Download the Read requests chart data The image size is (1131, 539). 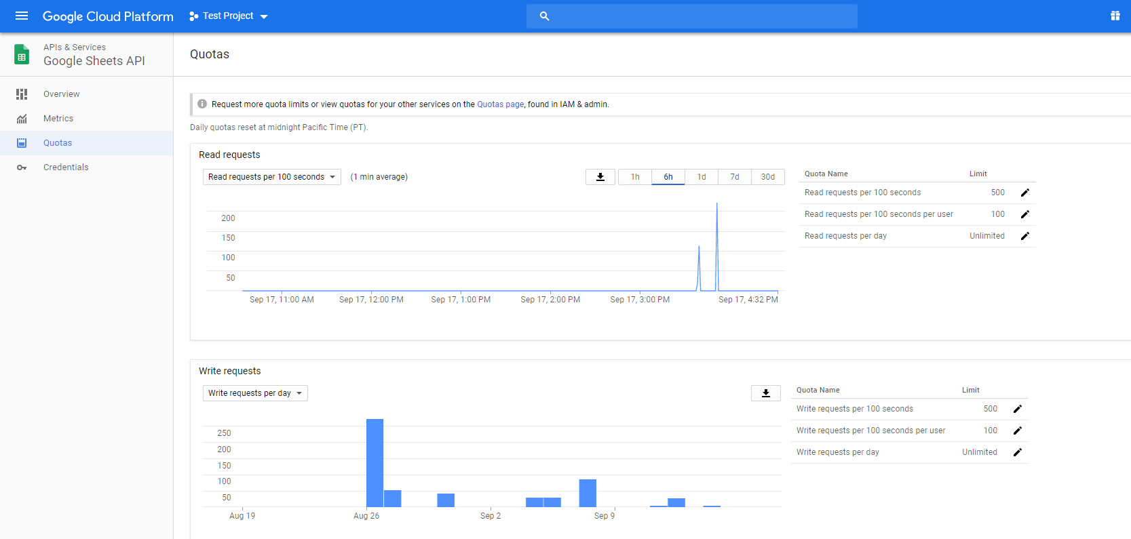point(600,177)
